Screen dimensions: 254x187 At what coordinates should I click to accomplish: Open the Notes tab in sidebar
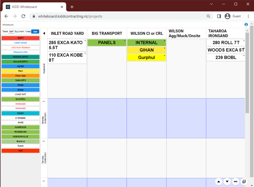[x=28, y=32]
